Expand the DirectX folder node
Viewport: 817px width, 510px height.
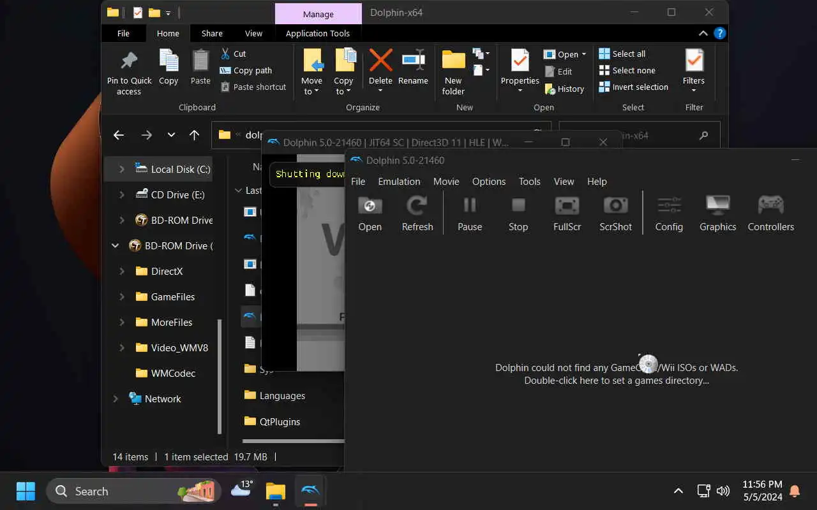122,271
